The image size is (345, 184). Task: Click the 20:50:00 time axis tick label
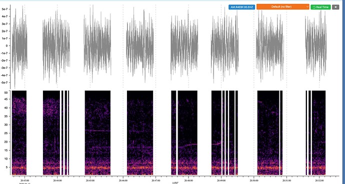point(254,181)
